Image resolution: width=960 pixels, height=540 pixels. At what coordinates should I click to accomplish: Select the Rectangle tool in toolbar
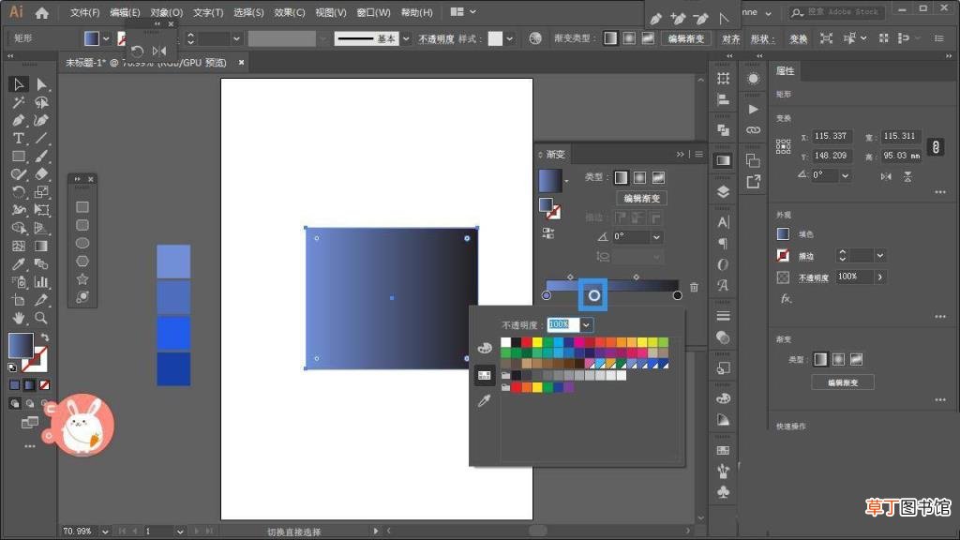(19, 157)
